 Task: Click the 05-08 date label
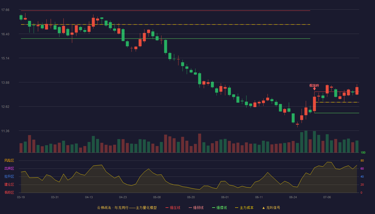(157, 197)
